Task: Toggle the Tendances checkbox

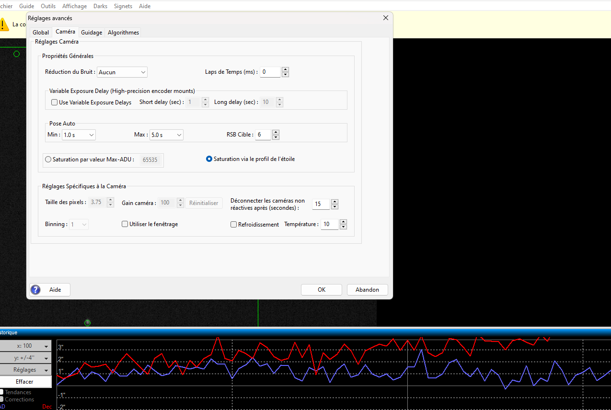Action: [x=1, y=392]
